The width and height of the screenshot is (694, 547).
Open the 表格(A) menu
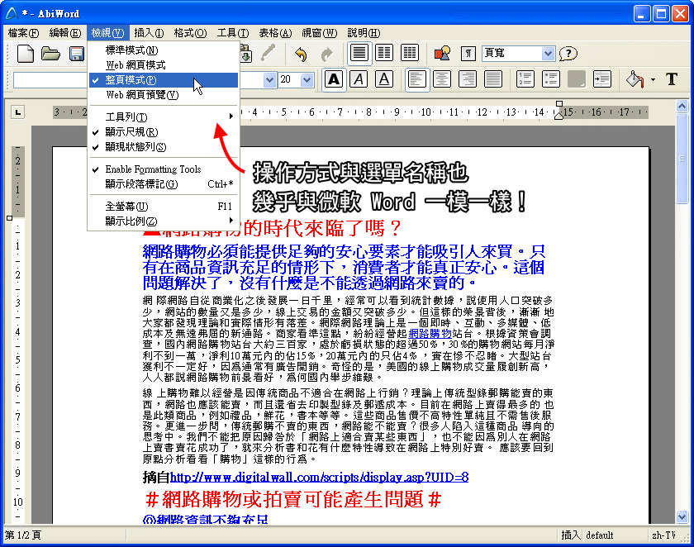coord(275,33)
